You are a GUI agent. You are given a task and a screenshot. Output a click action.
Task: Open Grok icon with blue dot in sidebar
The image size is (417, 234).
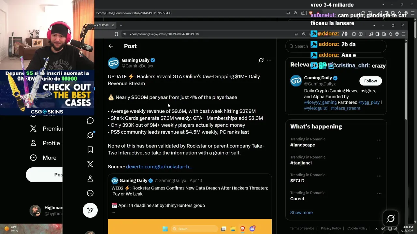90,135
